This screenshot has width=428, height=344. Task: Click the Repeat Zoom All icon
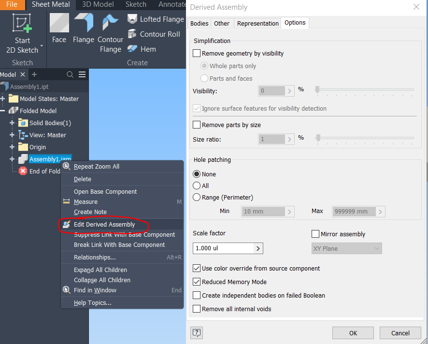coord(67,166)
